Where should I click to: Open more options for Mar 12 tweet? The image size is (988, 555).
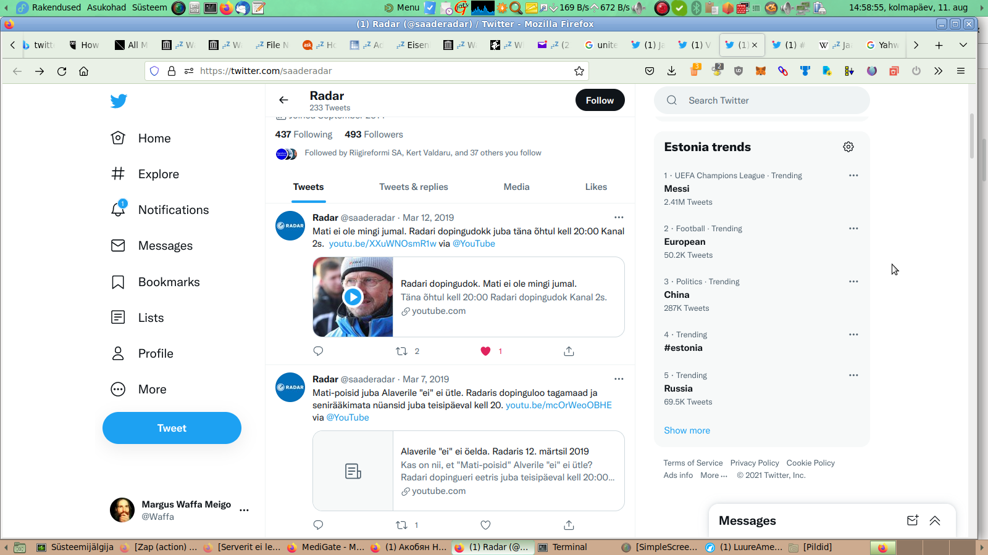(x=619, y=217)
